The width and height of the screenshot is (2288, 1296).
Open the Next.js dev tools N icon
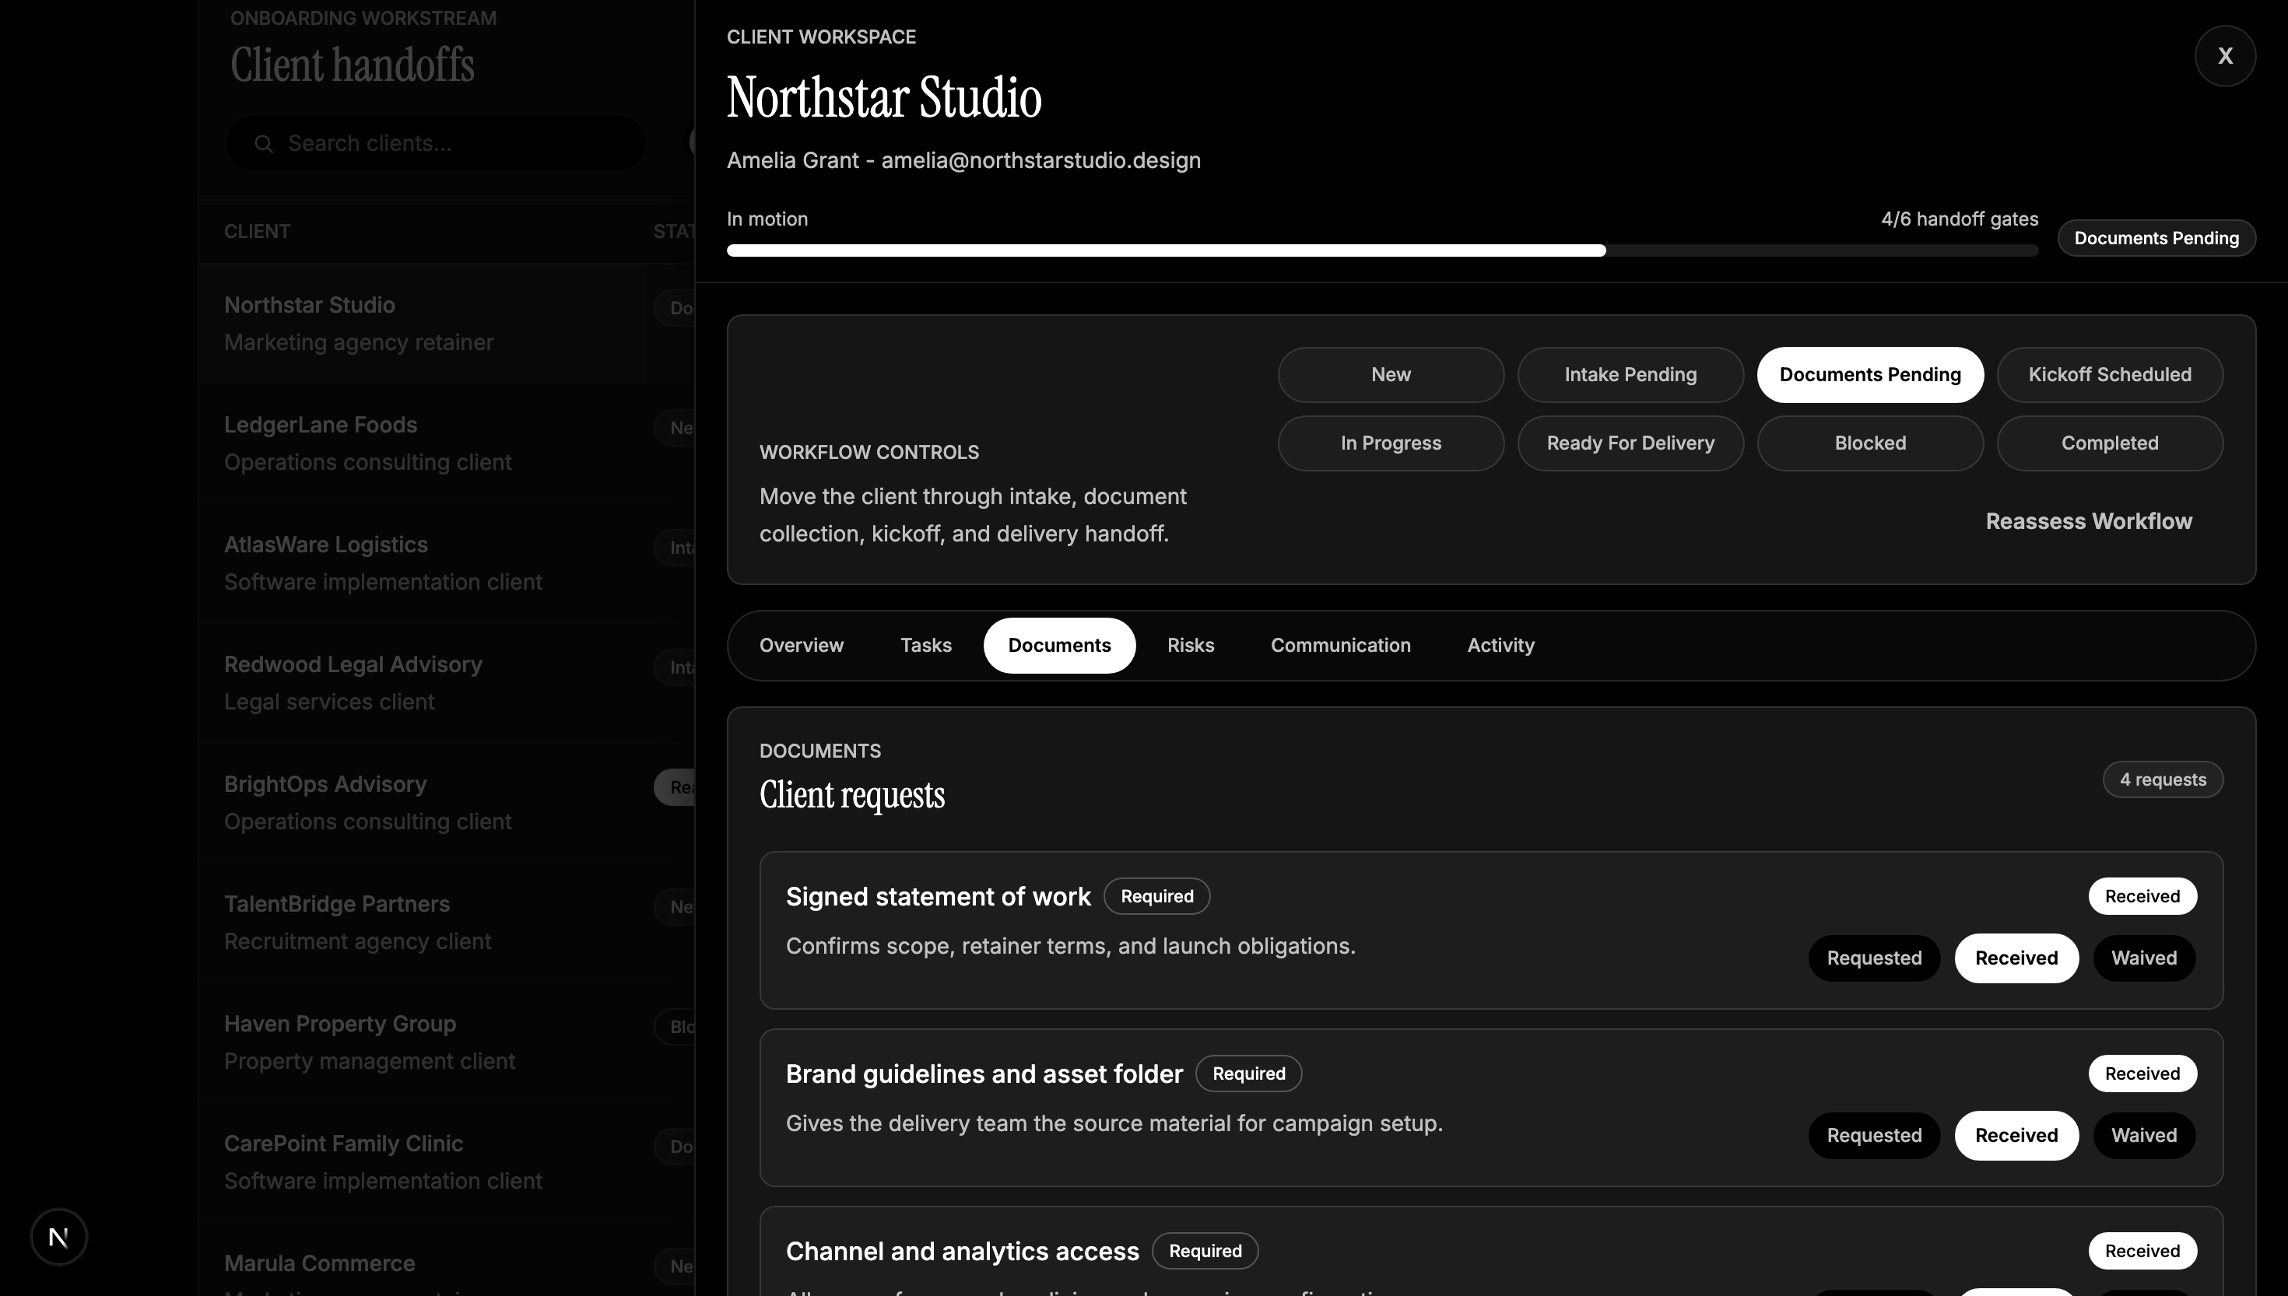tap(59, 1236)
